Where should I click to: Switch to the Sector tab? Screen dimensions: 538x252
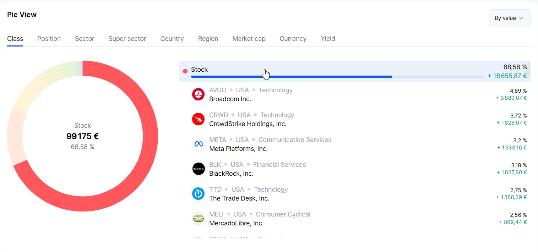85,39
